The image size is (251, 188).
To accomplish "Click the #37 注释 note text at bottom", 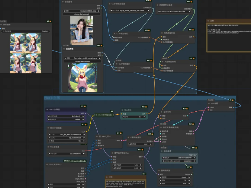I will (x=125, y=184).
